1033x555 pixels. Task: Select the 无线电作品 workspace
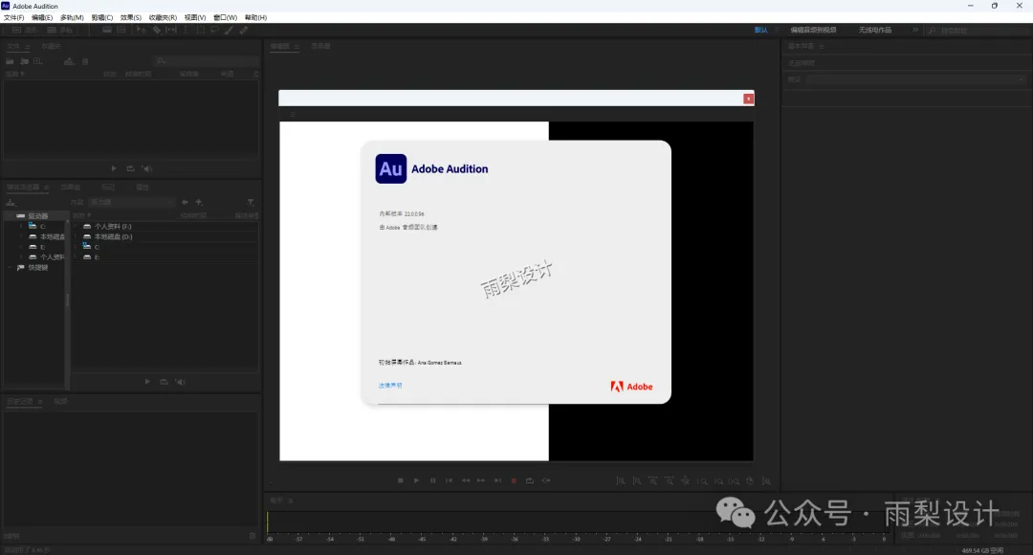coord(875,31)
